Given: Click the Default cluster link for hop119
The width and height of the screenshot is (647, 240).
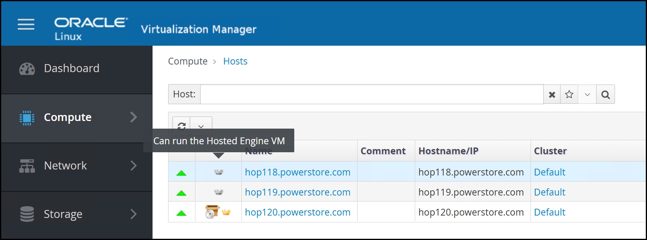Looking at the screenshot, I should 550,192.
